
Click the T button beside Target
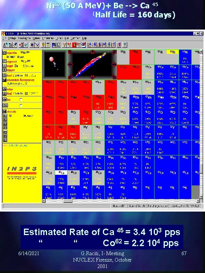tap(4, 66)
